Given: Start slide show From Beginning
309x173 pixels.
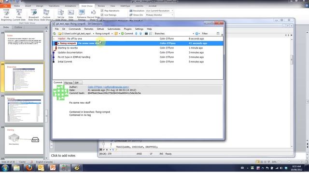Looking at the screenshot, I should pos(6,15).
